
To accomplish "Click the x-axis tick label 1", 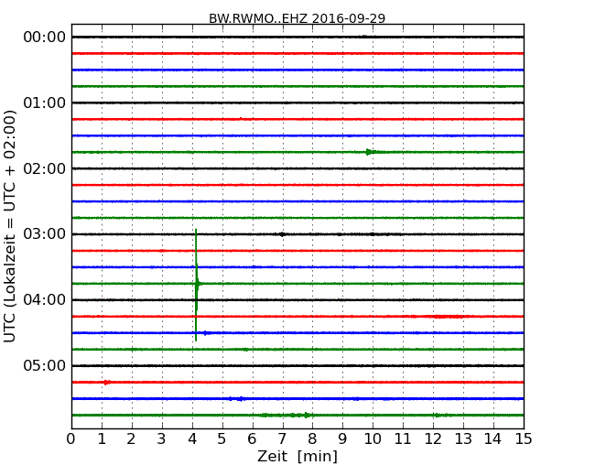I will [102, 439].
